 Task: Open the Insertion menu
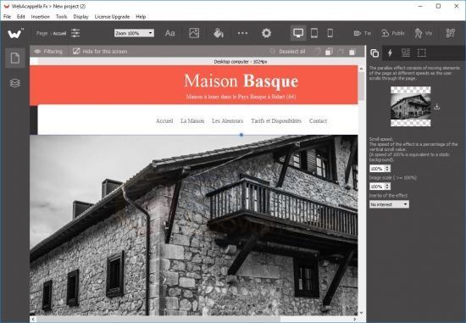[40, 17]
